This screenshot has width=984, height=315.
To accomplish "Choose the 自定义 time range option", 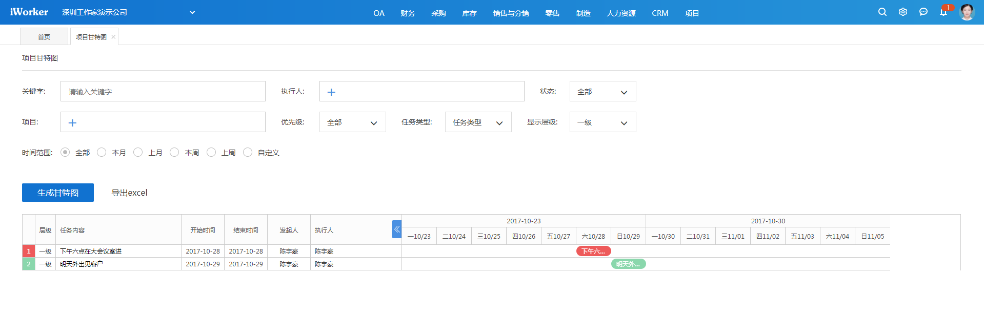I will [248, 152].
